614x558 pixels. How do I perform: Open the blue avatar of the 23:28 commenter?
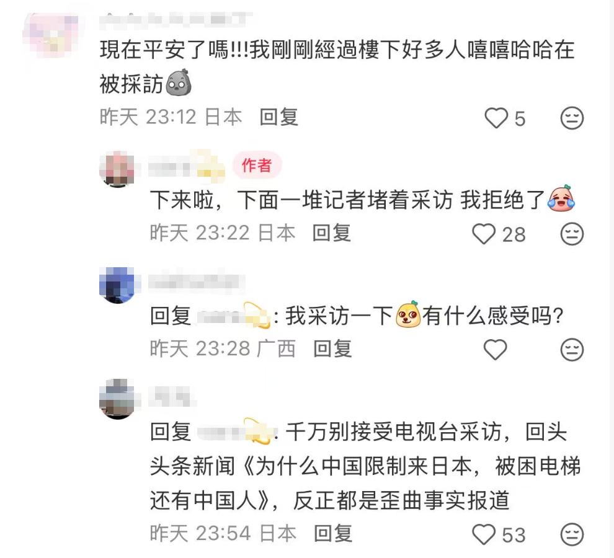coord(117,285)
